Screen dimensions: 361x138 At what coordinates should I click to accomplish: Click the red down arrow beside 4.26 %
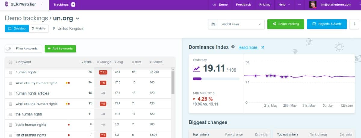[194, 99]
